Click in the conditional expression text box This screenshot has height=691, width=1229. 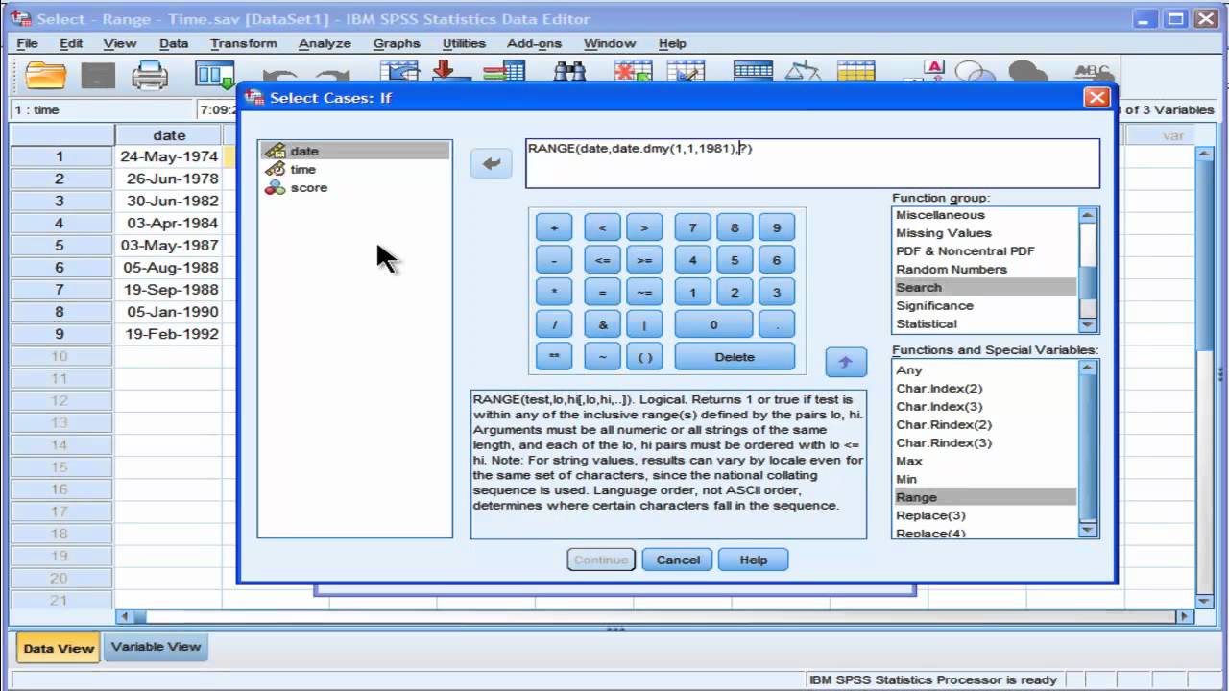(x=812, y=163)
